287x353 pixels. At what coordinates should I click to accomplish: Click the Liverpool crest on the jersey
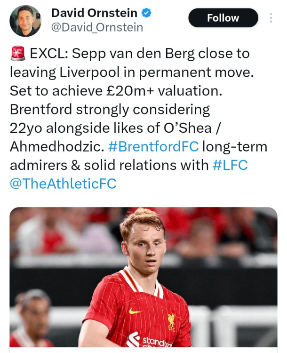click(x=171, y=322)
